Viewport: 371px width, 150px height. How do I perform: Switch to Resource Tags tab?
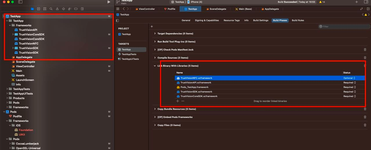pos(232,20)
